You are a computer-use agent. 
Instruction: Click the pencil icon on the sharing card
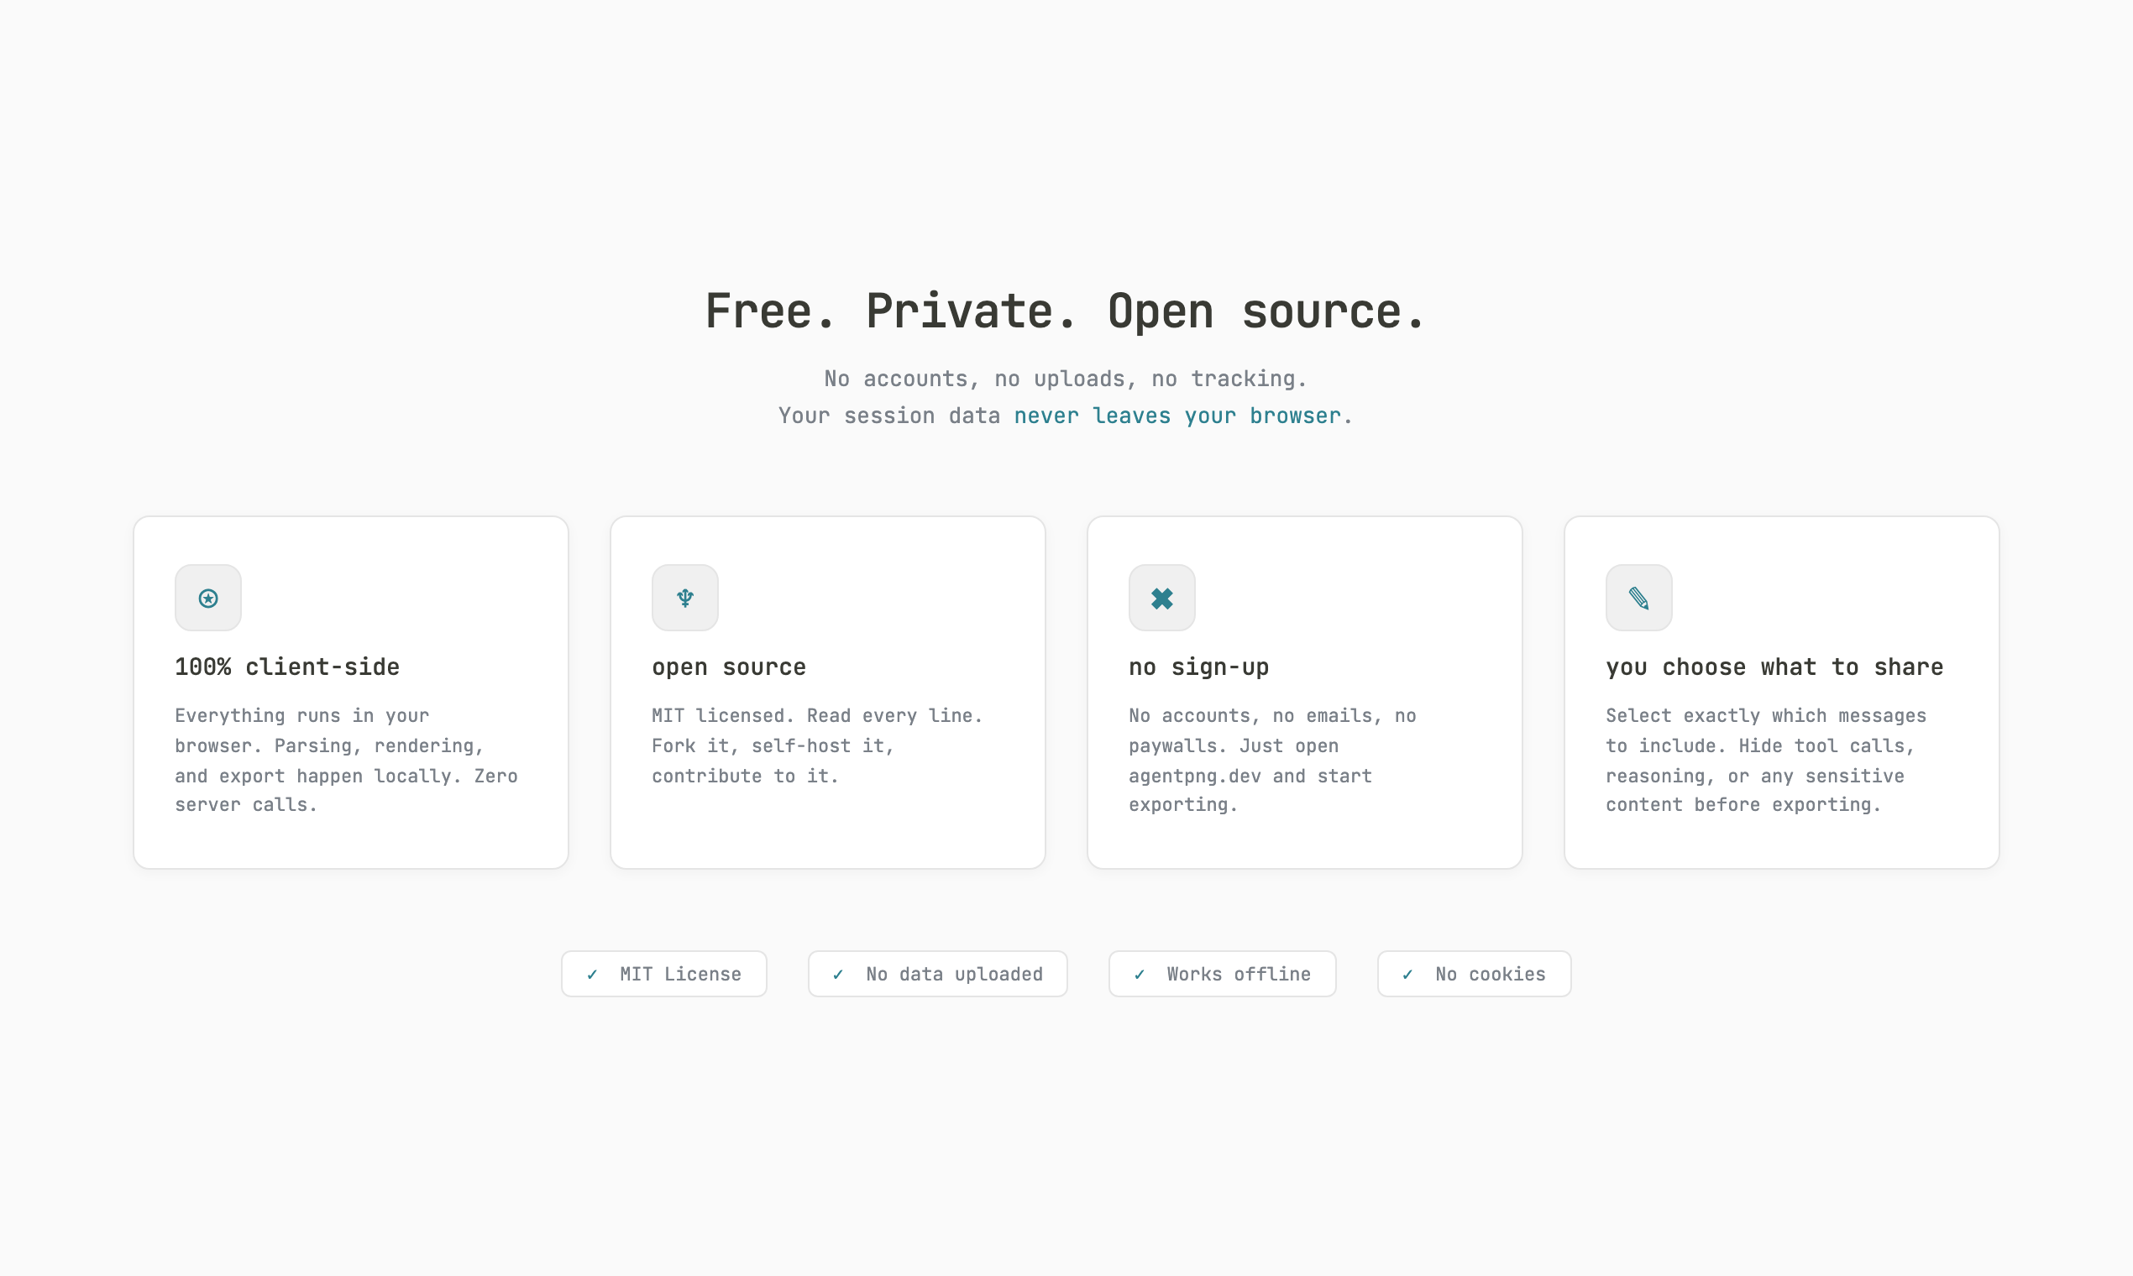pyautogui.click(x=1638, y=598)
